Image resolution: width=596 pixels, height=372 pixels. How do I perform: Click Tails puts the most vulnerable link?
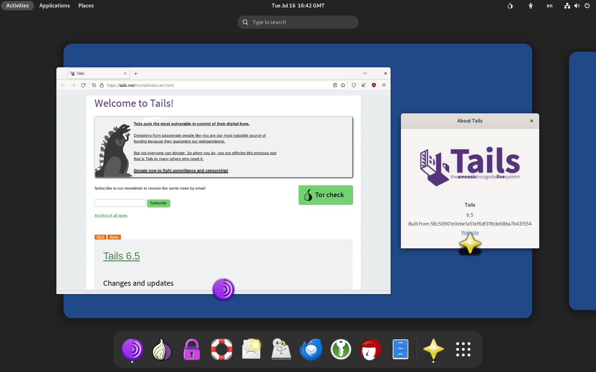(x=192, y=124)
